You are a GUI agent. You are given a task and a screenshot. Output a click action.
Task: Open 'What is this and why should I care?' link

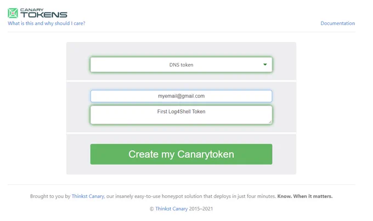pyautogui.click(x=47, y=23)
